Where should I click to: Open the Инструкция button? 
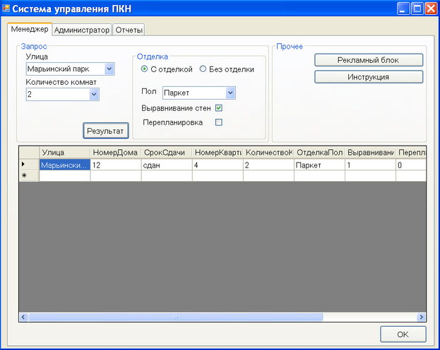point(369,77)
